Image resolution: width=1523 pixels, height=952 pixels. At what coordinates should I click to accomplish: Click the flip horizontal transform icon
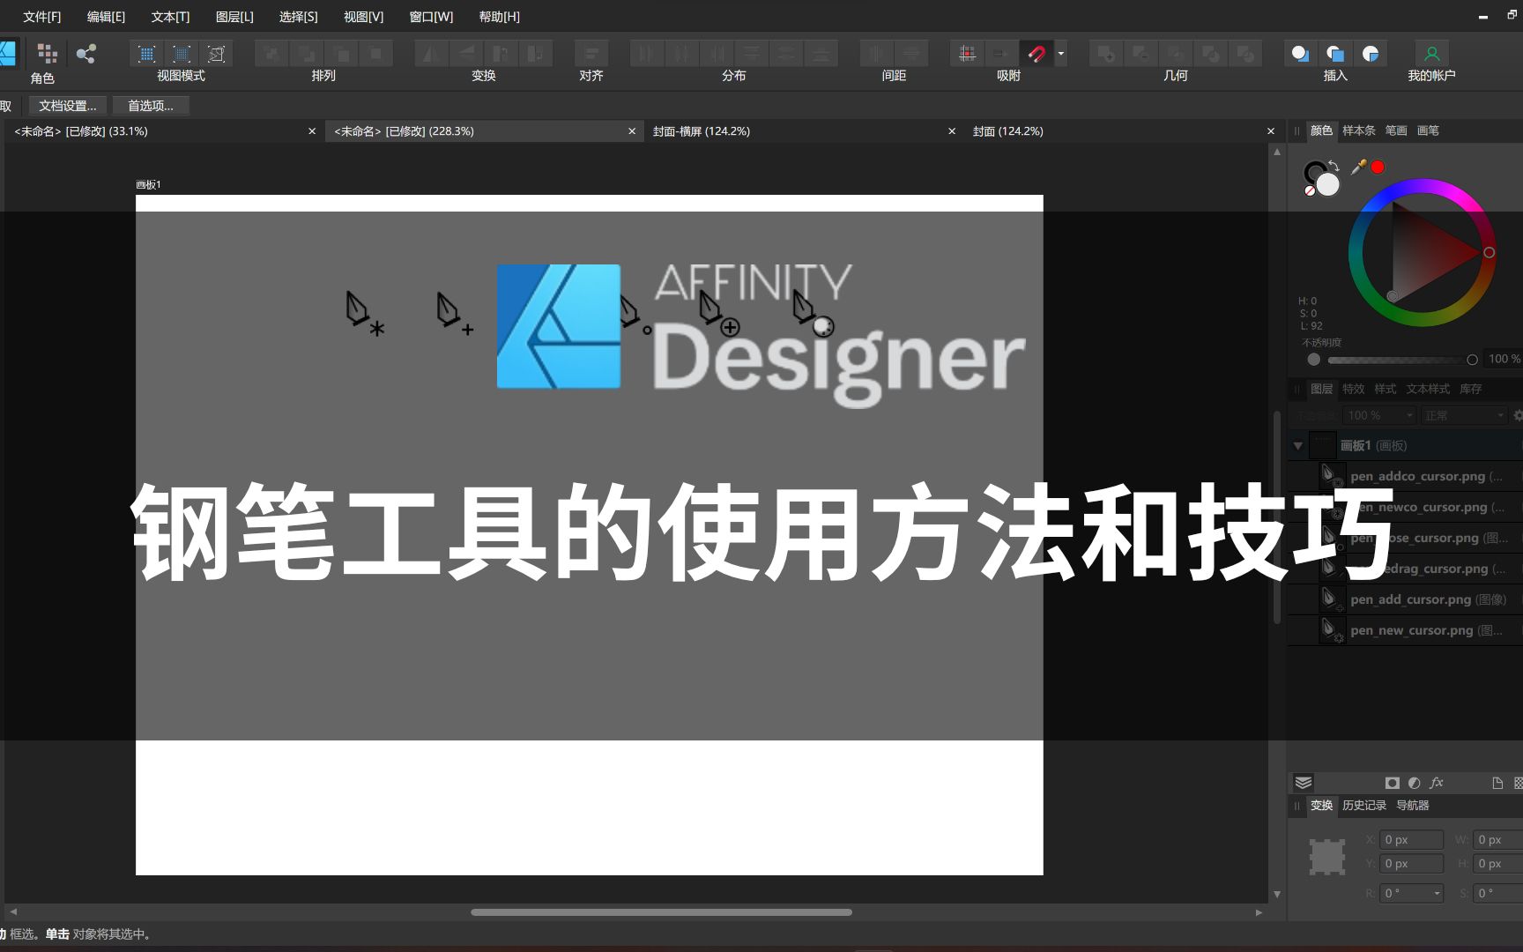[431, 54]
